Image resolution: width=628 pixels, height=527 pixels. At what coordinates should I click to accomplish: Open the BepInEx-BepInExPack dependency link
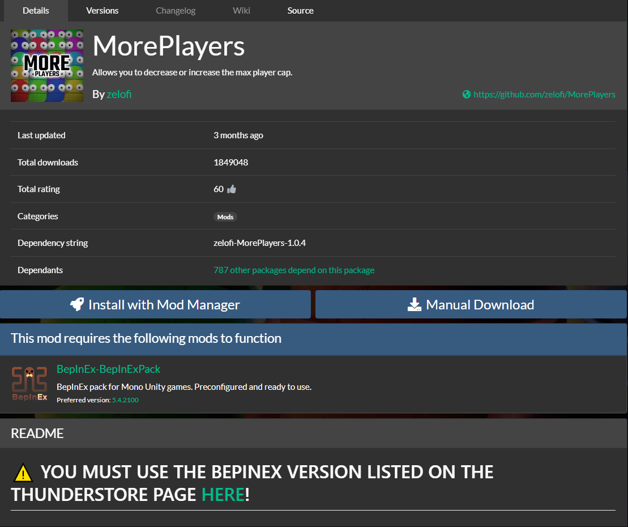point(109,369)
